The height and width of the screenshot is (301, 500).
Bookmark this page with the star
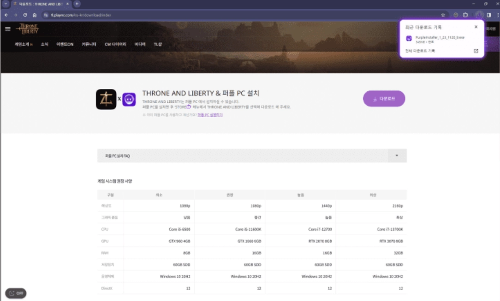point(443,15)
